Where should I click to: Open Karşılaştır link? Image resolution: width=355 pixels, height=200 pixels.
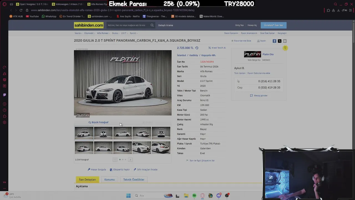coord(282,33)
